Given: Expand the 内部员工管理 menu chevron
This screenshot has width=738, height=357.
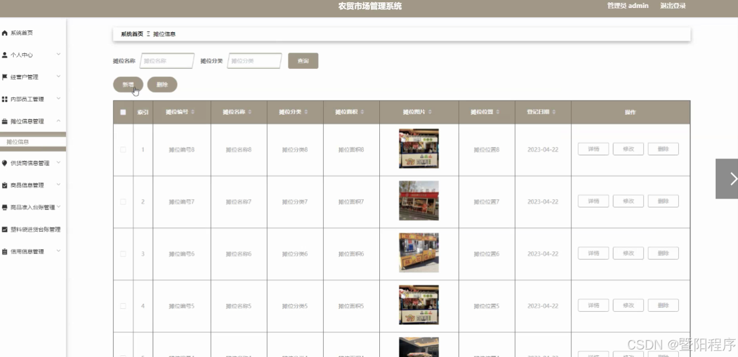Looking at the screenshot, I should point(59,99).
